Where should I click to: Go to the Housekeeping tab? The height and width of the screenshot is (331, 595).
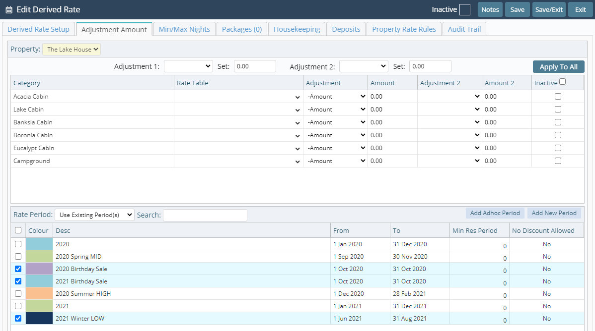coord(297,29)
